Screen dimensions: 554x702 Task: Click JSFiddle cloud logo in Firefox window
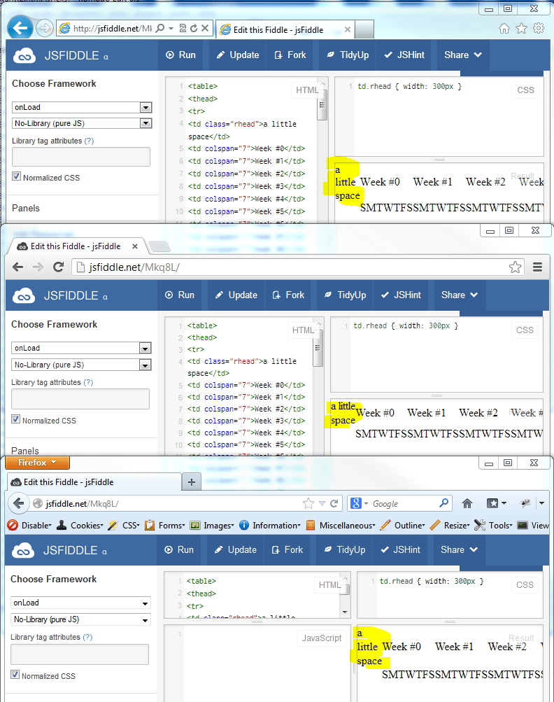coord(23,551)
